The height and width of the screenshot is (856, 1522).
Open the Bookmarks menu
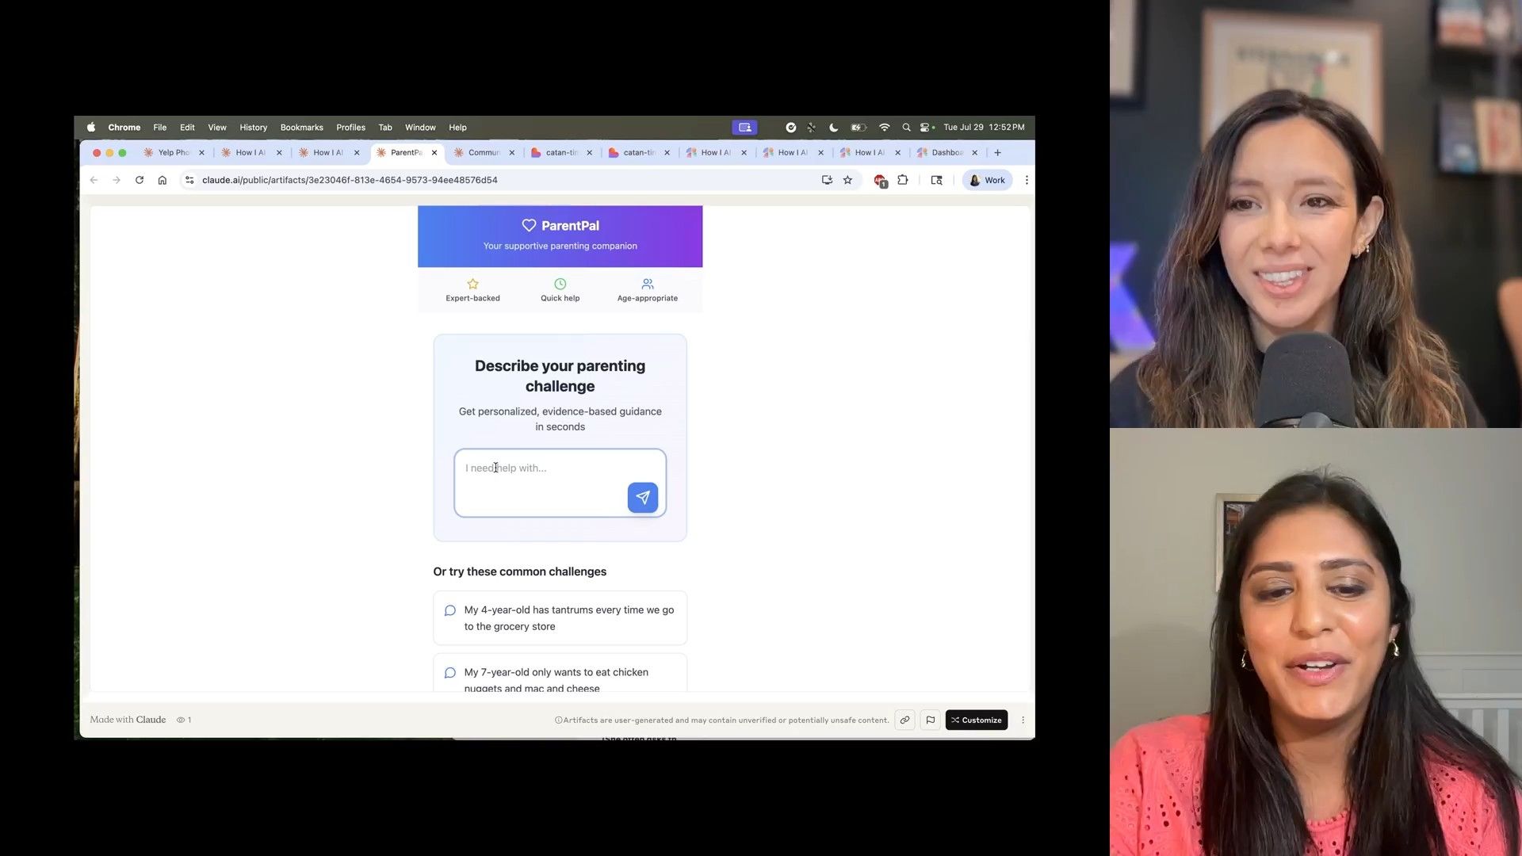(x=302, y=127)
